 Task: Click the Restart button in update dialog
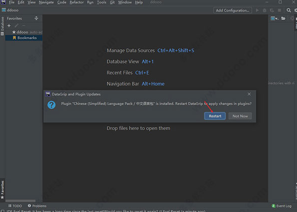click(215, 116)
